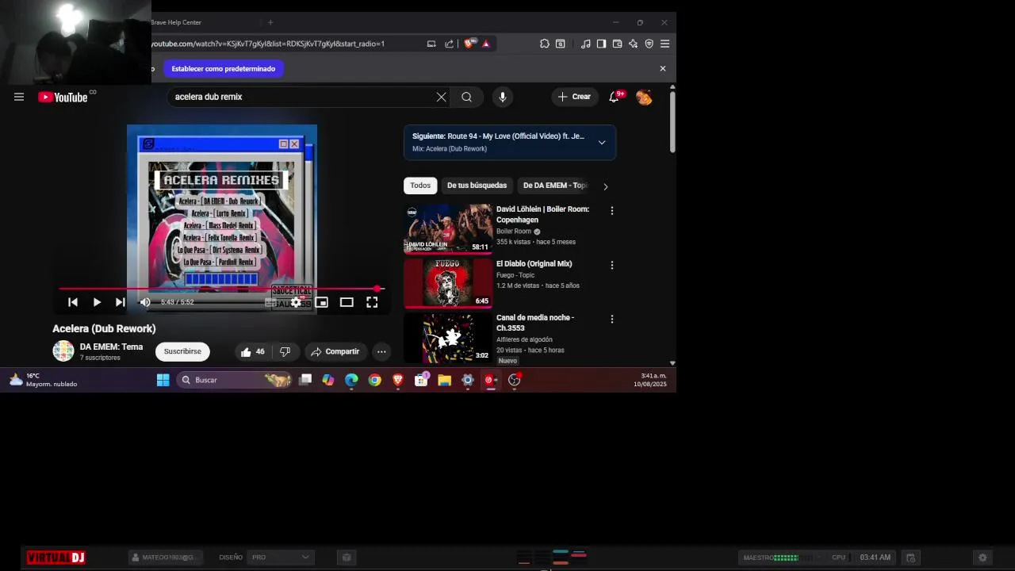Click Establecer como predeterminado button
Image resolution: width=1015 pixels, height=571 pixels.
click(x=224, y=69)
